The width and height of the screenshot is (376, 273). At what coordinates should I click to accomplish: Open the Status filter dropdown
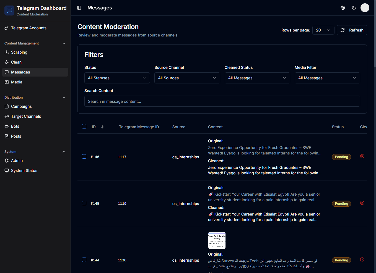tap(117, 78)
